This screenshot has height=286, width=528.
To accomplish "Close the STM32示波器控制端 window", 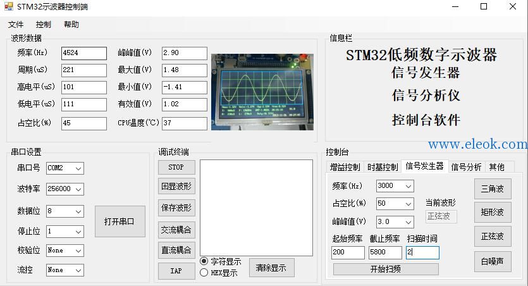I will pyautogui.click(x=513, y=7).
